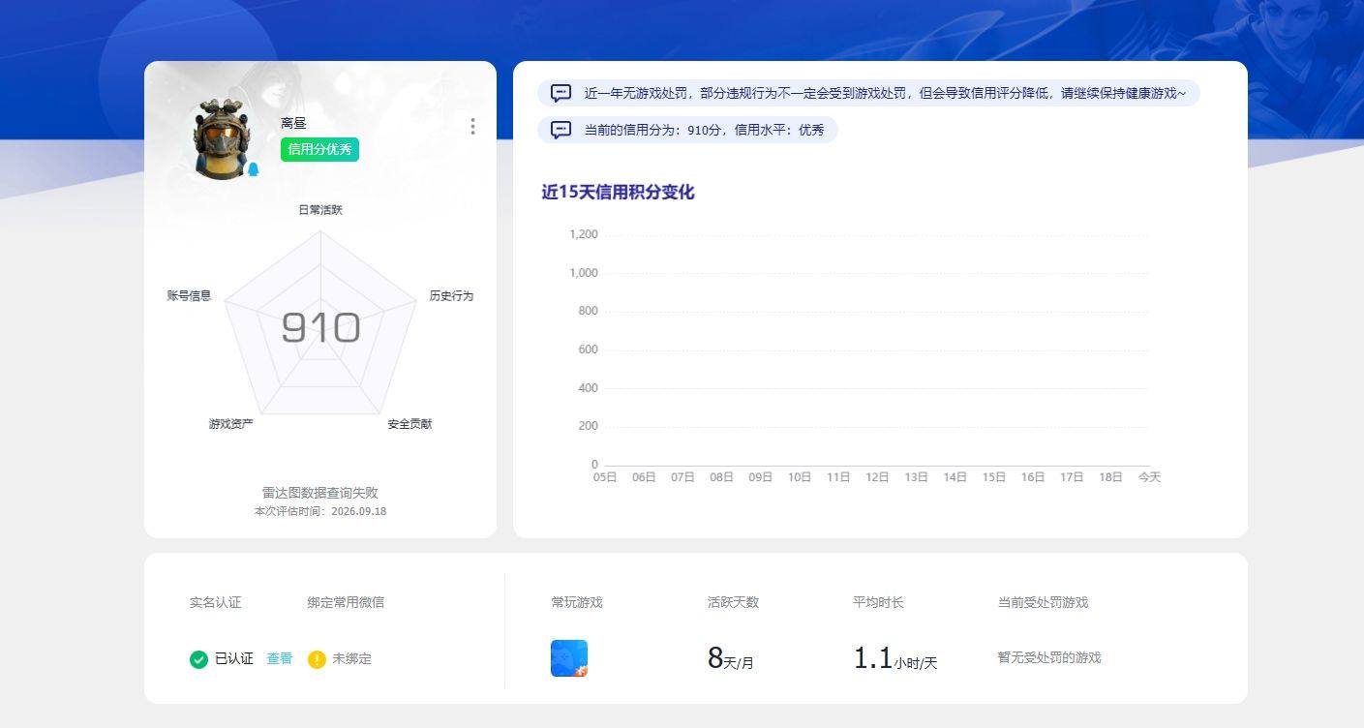Click the 历史行为 radar label
Viewport: 1364px width, 728px height.
[451, 295]
